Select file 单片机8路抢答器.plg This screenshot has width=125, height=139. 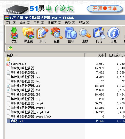[x=26, y=99]
